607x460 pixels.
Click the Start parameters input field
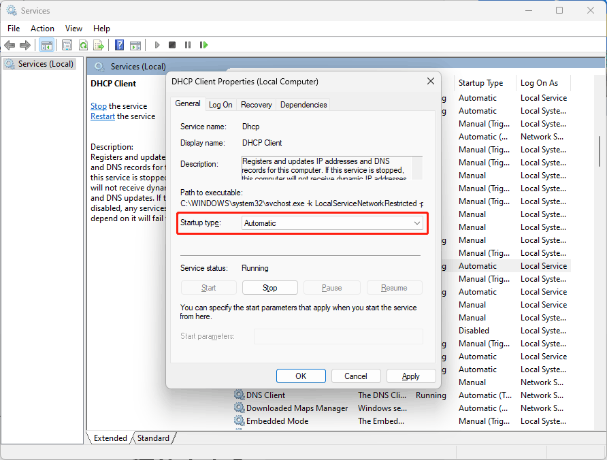pos(338,336)
